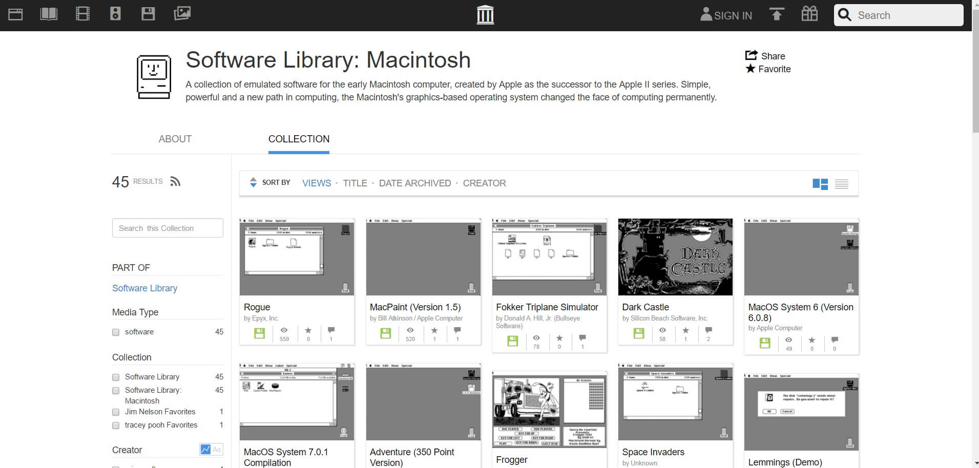
Task: Click Search this Collection field
Action: tap(168, 228)
